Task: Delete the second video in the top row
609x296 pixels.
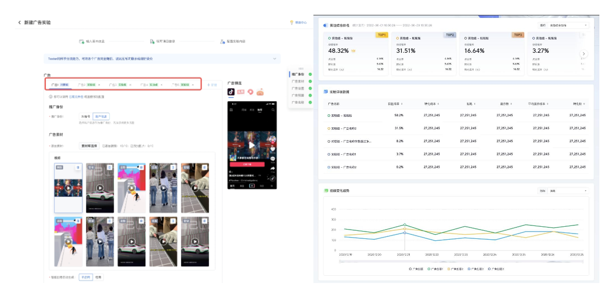Action: (109, 167)
